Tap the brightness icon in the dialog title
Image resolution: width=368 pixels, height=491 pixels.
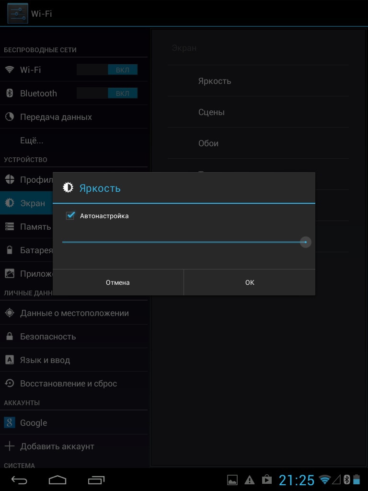click(x=69, y=188)
